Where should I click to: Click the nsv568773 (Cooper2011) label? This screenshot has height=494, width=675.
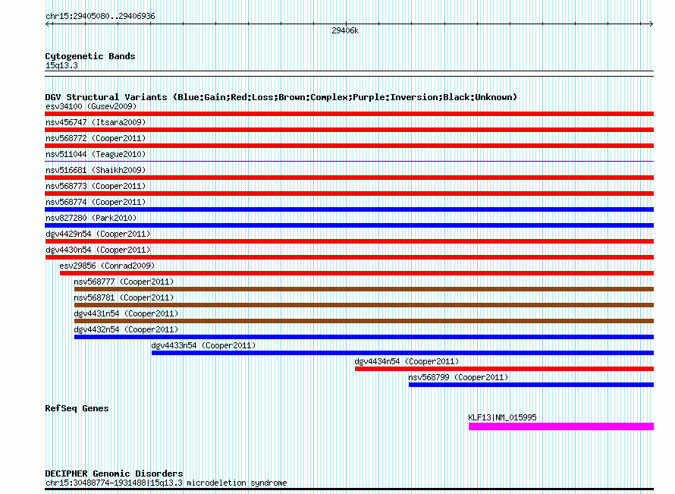[x=96, y=186]
